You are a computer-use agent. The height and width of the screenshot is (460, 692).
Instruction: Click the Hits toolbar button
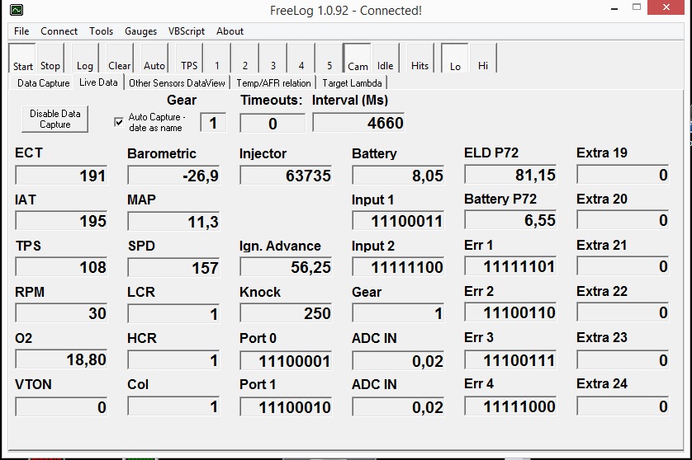[419, 59]
